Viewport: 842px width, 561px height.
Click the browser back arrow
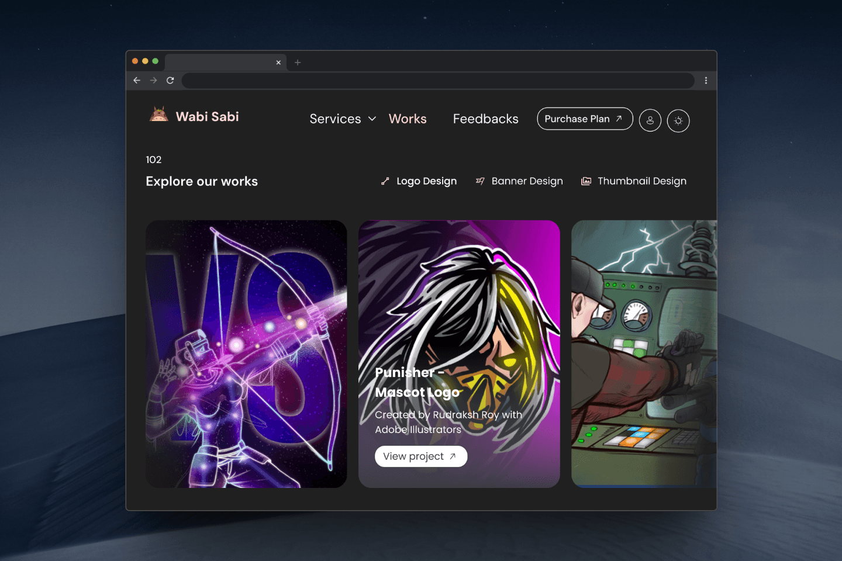click(x=137, y=81)
